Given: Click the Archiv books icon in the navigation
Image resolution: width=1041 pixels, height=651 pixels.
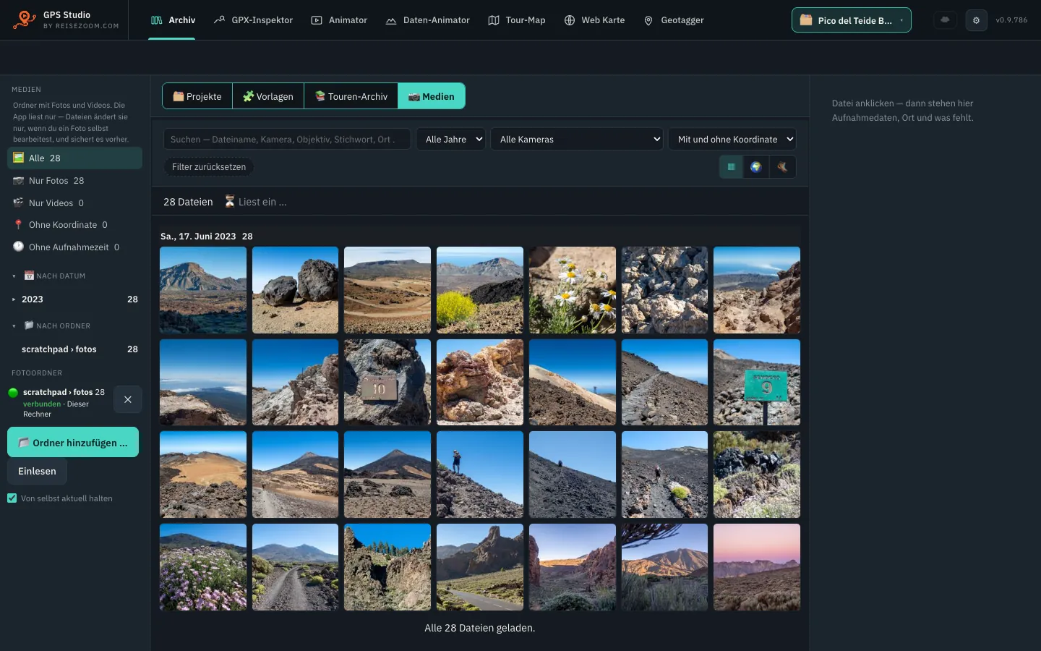Looking at the screenshot, I should (x=156, y=20).
